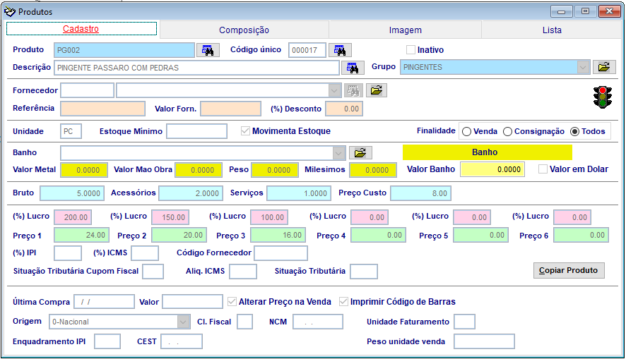Image resolution: width=626 pixels, height=359 pixels.
Task: Select the Venda radio option
Action: 467,131
